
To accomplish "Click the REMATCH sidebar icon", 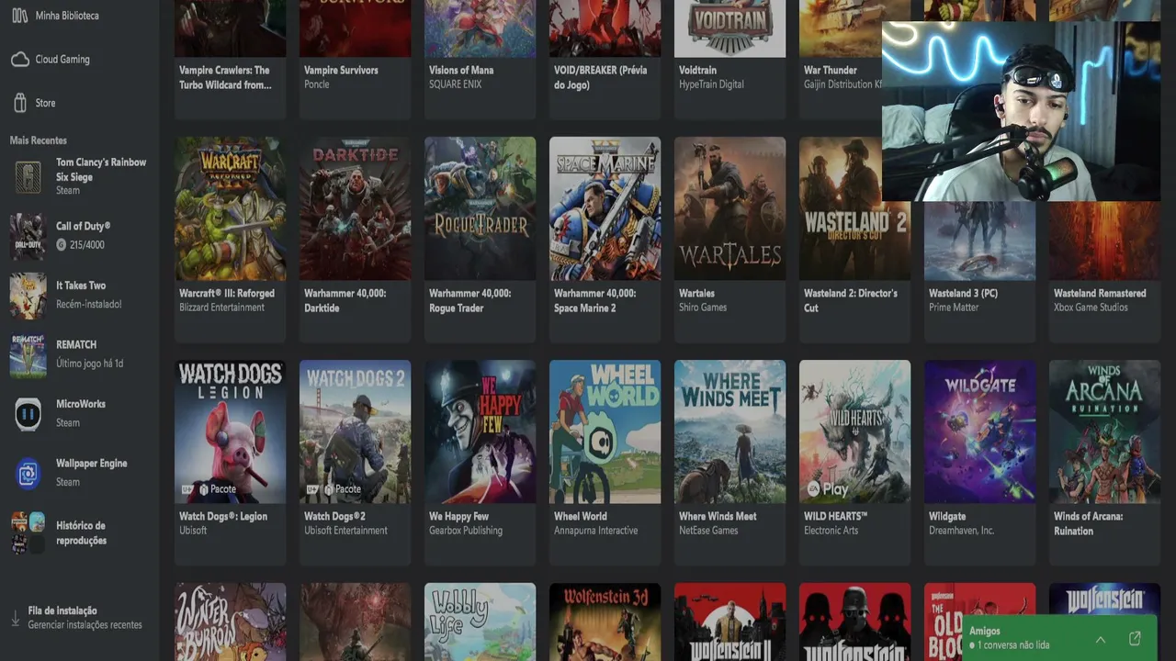I will [x=28, y=355].
